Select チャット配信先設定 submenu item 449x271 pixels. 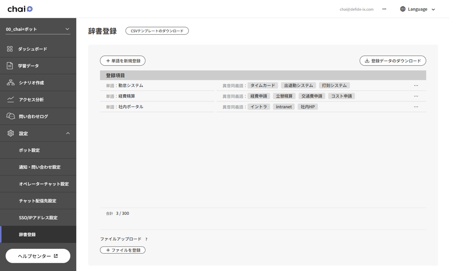coord(38,201)
